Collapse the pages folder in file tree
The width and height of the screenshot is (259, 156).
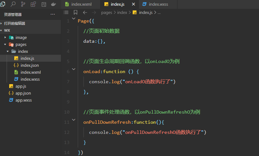click(5, 45)
